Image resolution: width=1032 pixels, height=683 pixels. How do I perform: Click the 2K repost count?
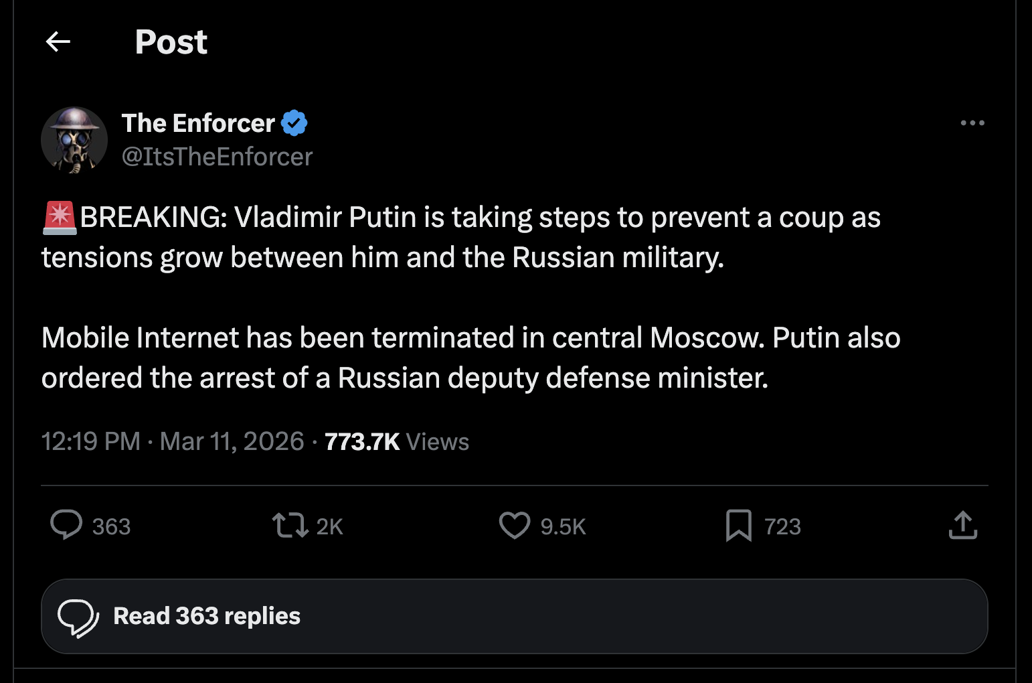[329, 527]
